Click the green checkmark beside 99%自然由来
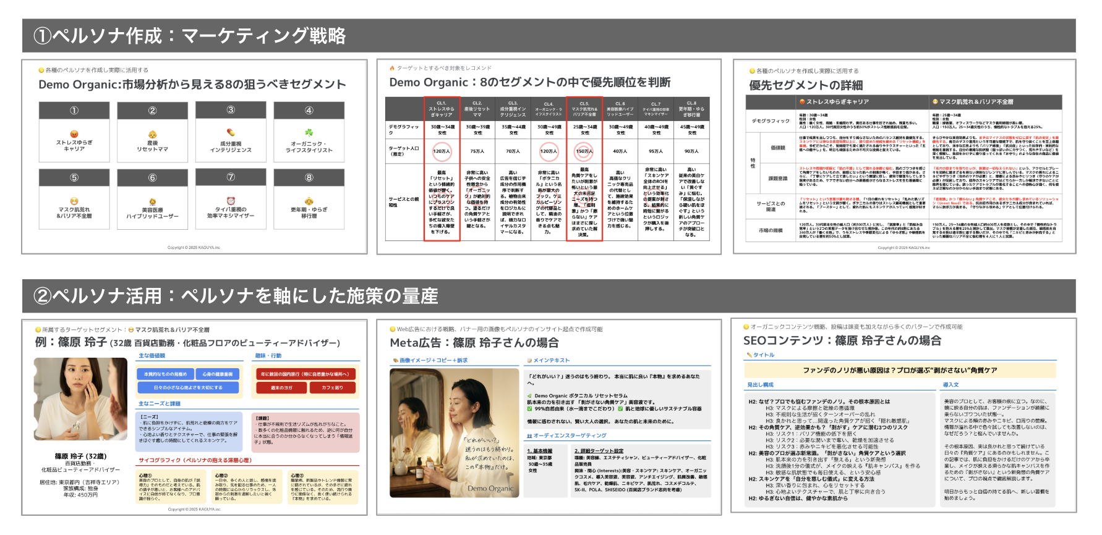1102x535 pixels. (529, 409)
